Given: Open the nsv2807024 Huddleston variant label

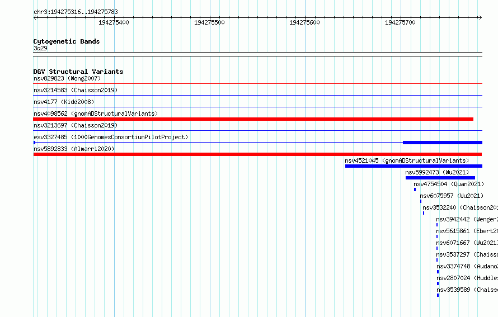Looking at the screenshot, I should 467,278.
